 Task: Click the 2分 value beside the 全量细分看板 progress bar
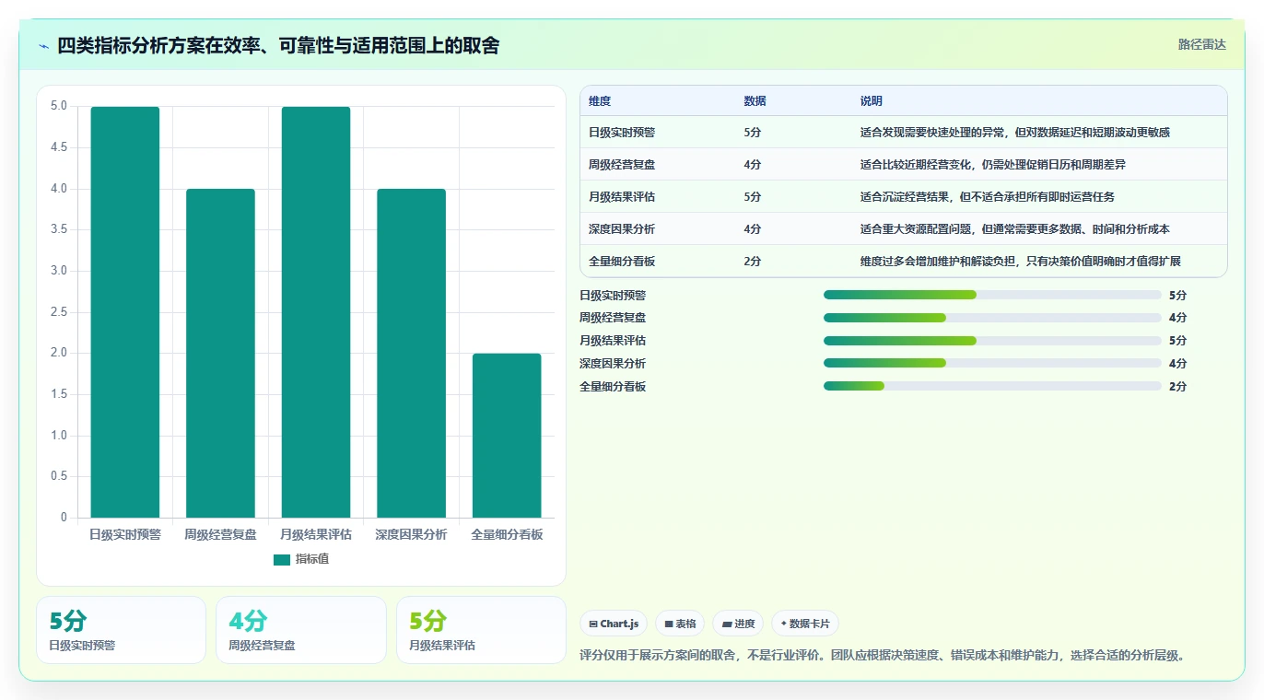coord(1178,388)
